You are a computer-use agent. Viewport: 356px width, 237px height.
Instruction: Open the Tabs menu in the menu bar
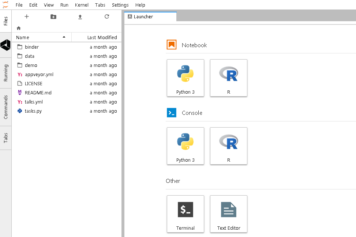pyautogui.click(x=100, y=5)
